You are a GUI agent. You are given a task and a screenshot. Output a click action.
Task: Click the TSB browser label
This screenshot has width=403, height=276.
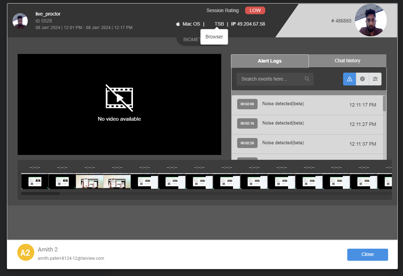pyautogui.click(x=219, y=24)
